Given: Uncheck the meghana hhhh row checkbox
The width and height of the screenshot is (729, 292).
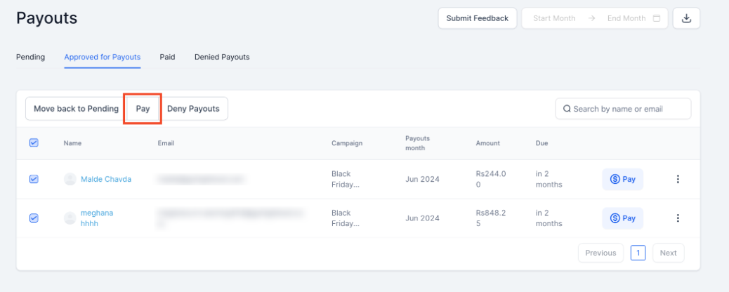Looking at the screenshot, I should 34,218.
